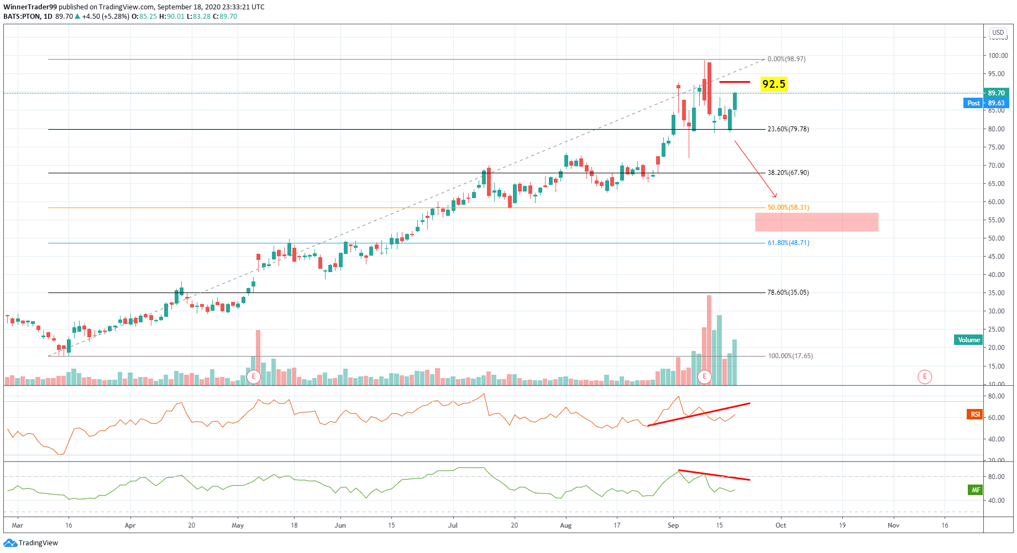
Task: Open the September earnings 'E' marker
Action: (704, 377)
